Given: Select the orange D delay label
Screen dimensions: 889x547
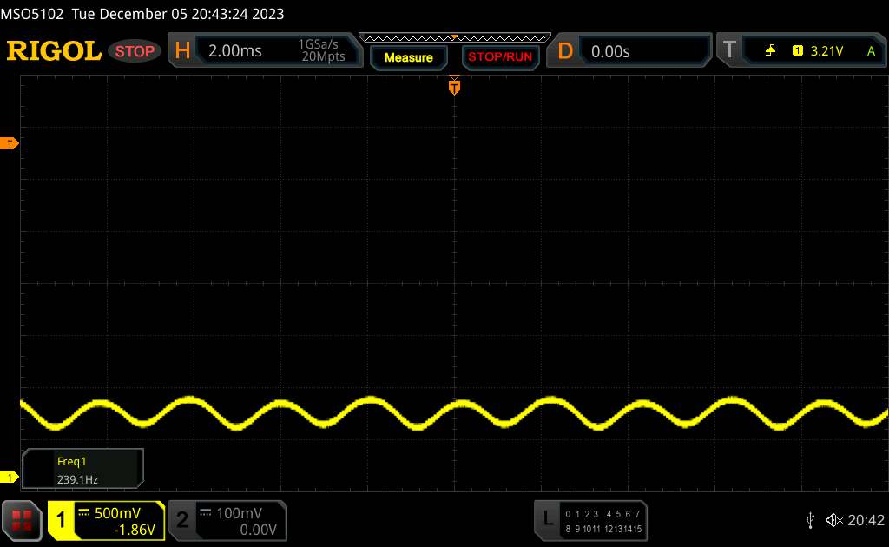Looking at the screenshot, I should [565, 51].
